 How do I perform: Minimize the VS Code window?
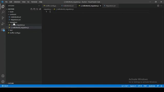(150, 2)
